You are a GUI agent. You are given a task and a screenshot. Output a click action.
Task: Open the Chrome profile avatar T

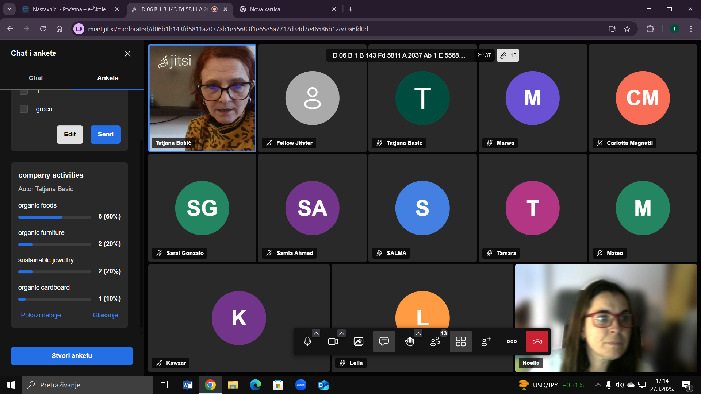tap(674, 29)
